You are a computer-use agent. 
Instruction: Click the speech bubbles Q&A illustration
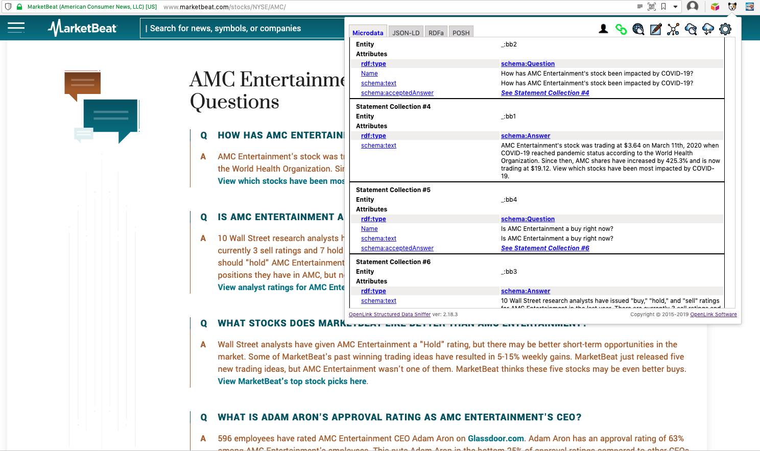coord(102,107)
